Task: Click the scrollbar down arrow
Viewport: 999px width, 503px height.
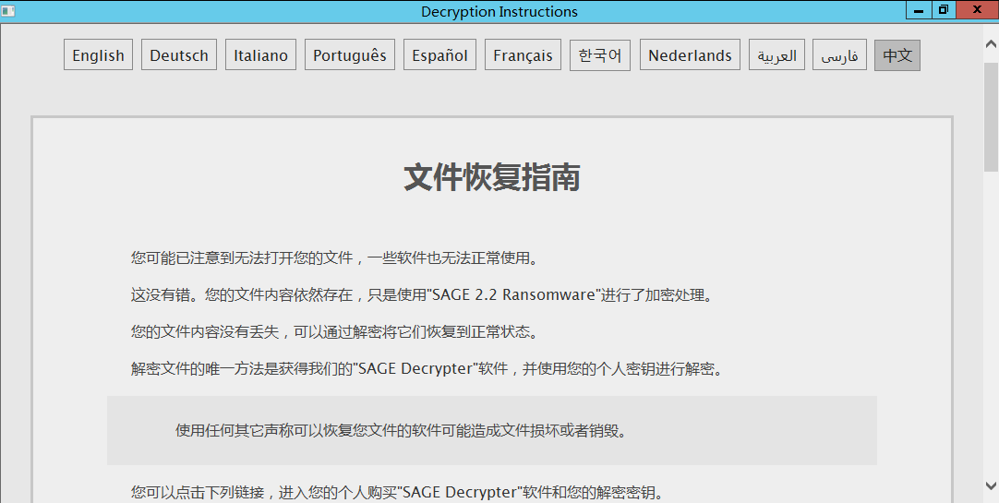Action: (x=990, y=485)
